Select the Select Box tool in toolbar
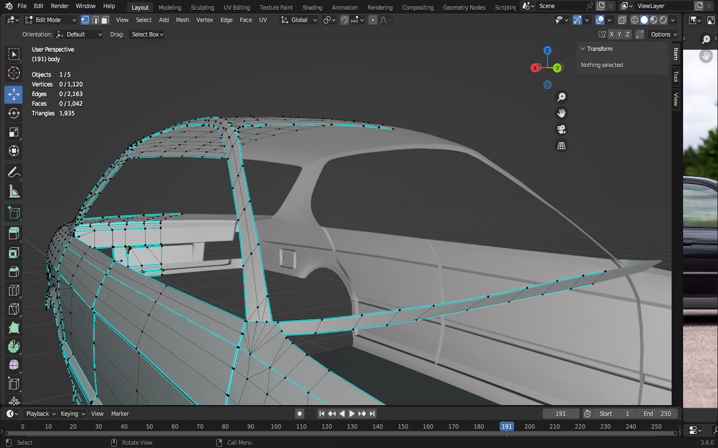This screenshot has height=448, width=718. 14,54
